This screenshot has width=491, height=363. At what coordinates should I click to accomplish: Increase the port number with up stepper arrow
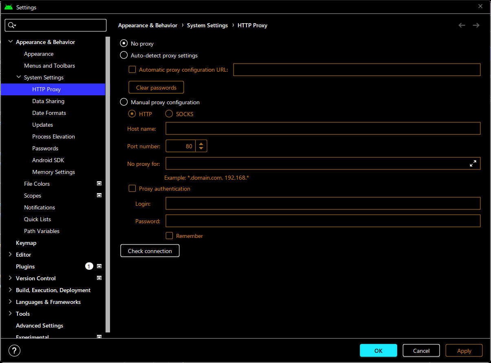[201, 143]
